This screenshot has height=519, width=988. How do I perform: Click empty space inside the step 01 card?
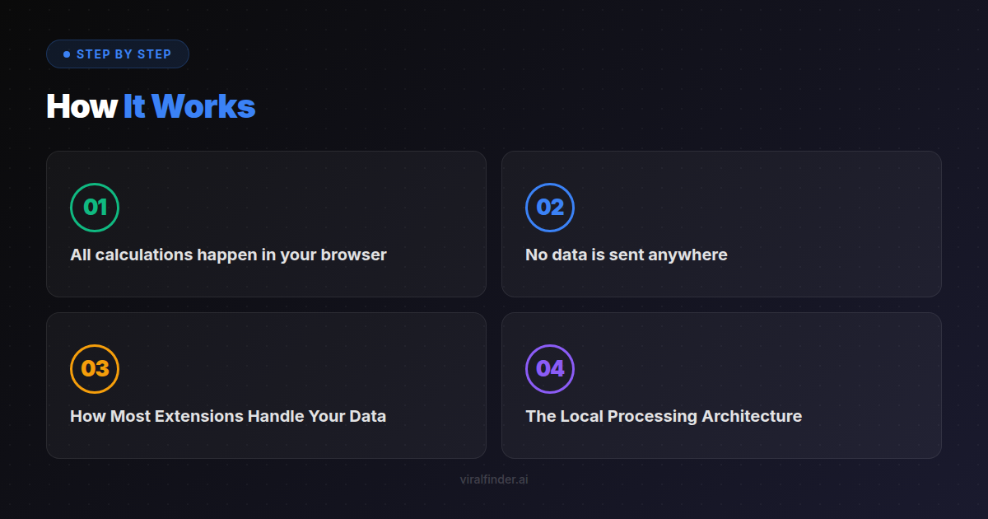(x=329, y=198)
